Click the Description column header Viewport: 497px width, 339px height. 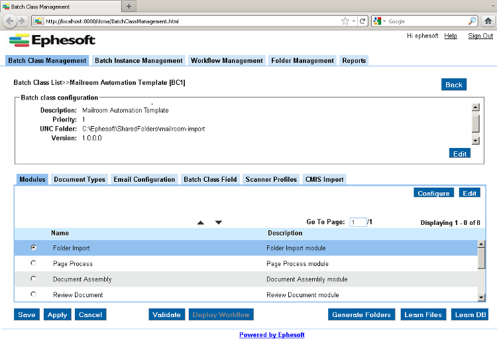(x=285, y=233)
